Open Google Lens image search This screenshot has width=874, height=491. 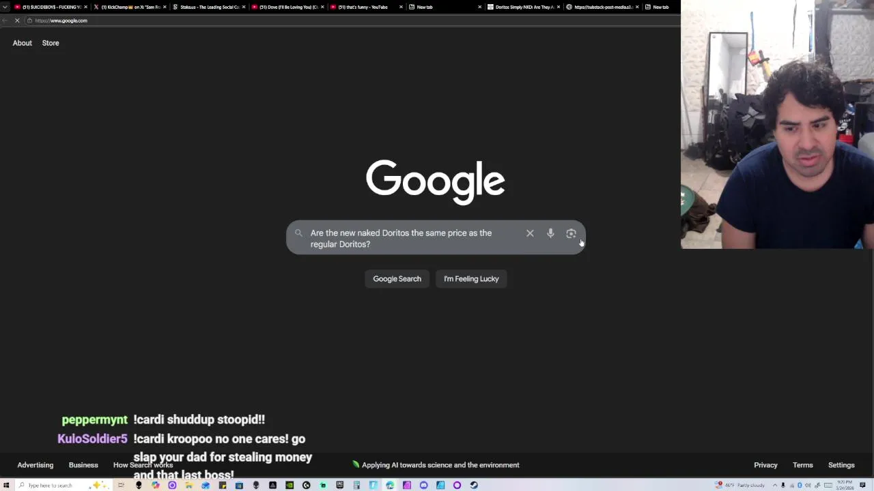tap(571, 233)
